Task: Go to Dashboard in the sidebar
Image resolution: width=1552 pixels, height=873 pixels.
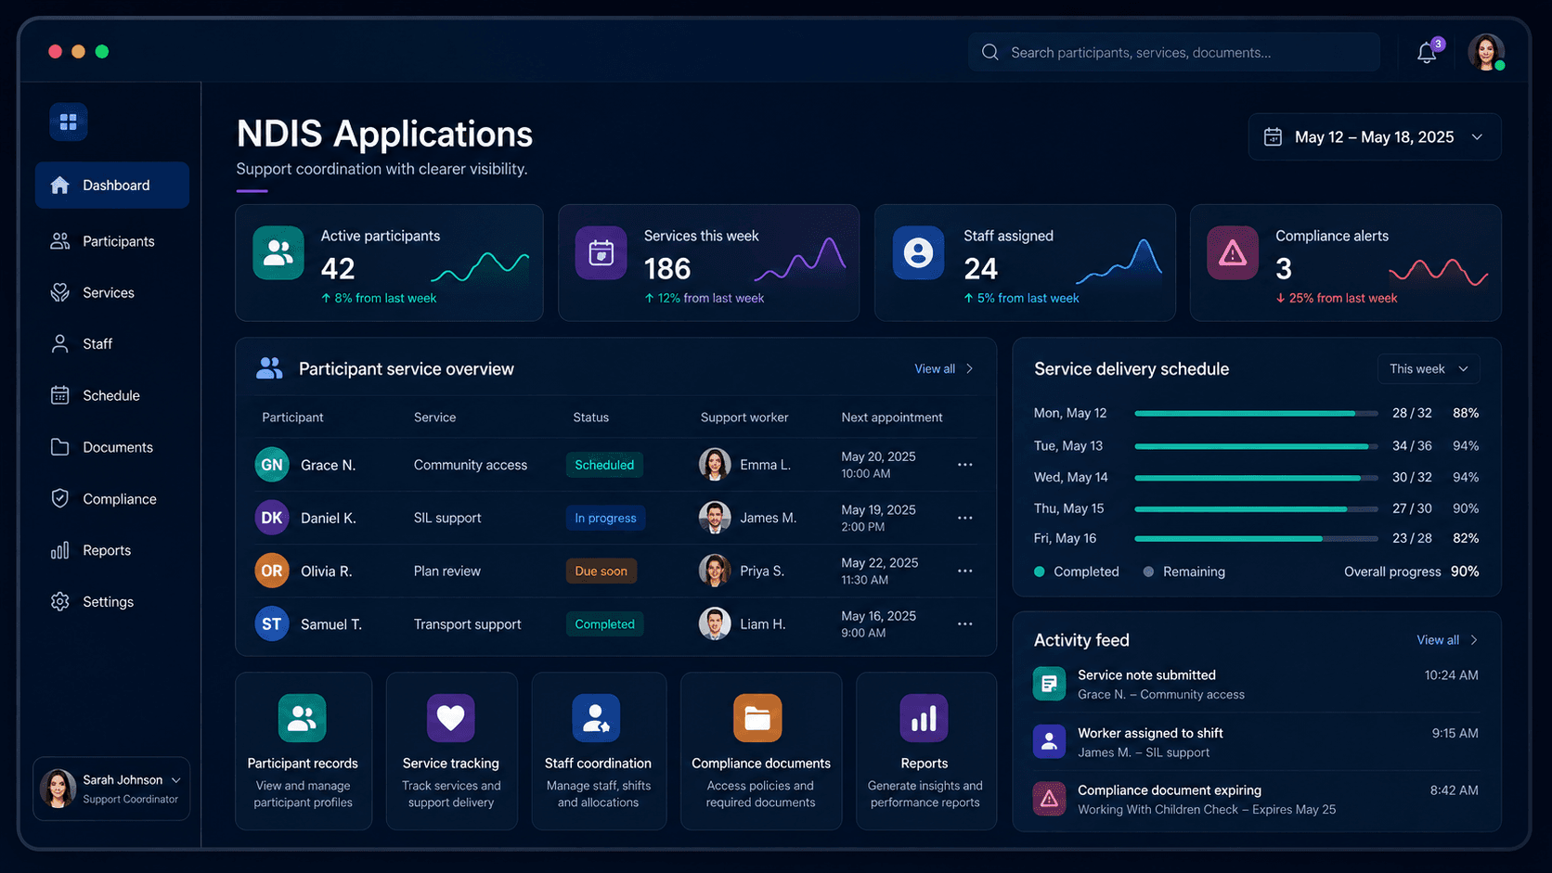Action: (x=112, y=186)
